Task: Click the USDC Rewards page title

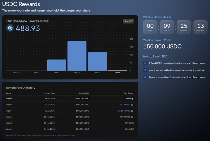Action: point(21,4)
